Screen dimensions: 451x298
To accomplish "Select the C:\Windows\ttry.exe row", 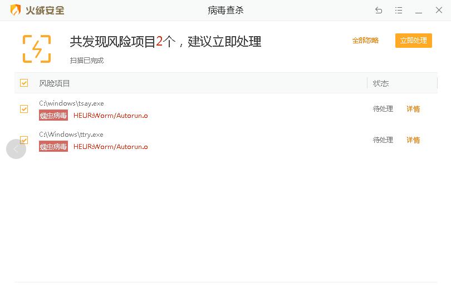I will [x=71, y=135].
